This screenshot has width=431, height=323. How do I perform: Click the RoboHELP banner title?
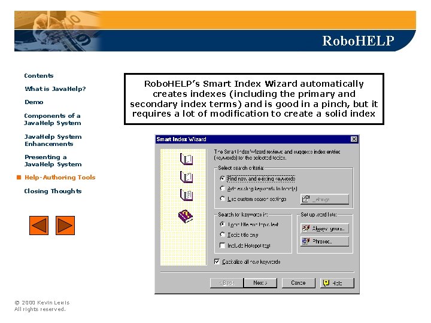358,41
